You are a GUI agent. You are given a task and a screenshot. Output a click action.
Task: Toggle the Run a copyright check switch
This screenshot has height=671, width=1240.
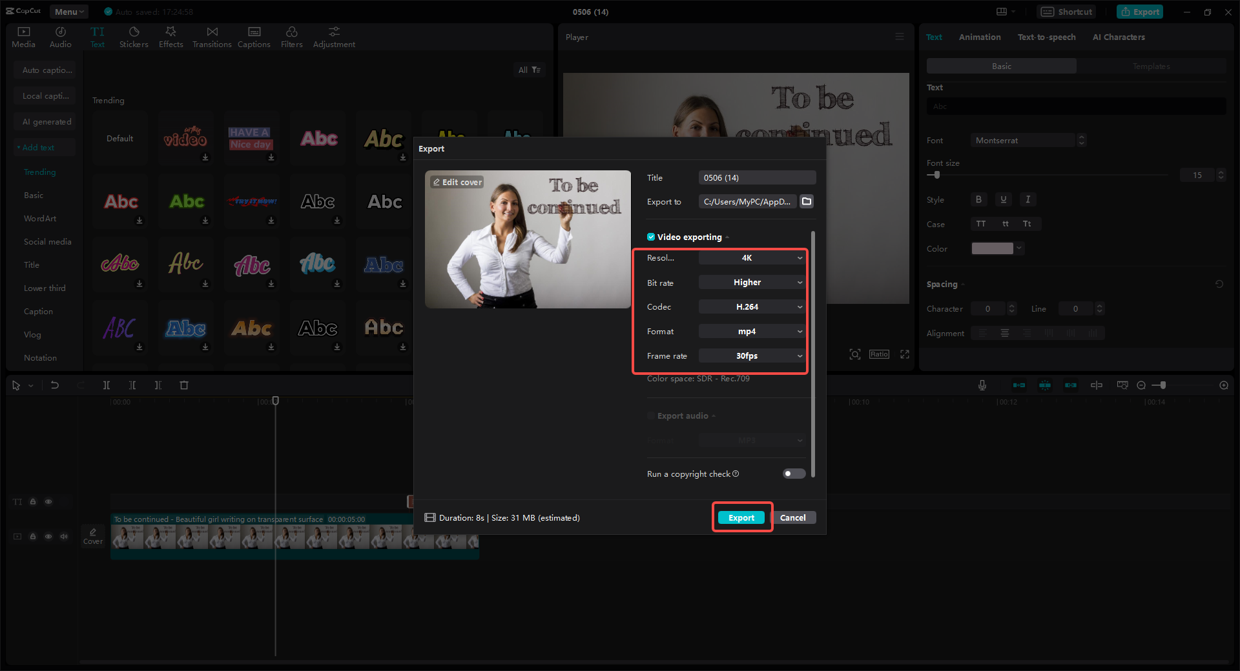click(793, 474)
